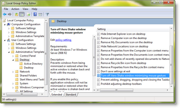Click the User Configuration node icon
Image resolution: width=180 pixels, height=108 pixels.
click(9, 40)
